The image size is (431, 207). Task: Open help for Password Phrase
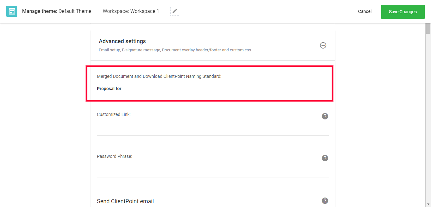tap(325, 158)
